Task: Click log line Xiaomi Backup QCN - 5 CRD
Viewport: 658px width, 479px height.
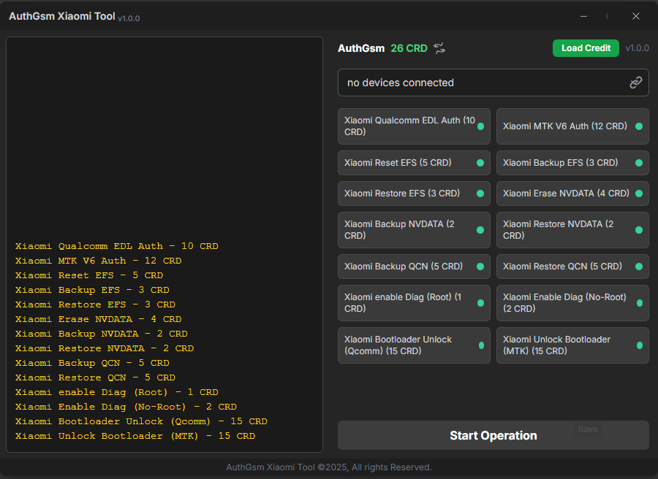Action: pos(92,363)
